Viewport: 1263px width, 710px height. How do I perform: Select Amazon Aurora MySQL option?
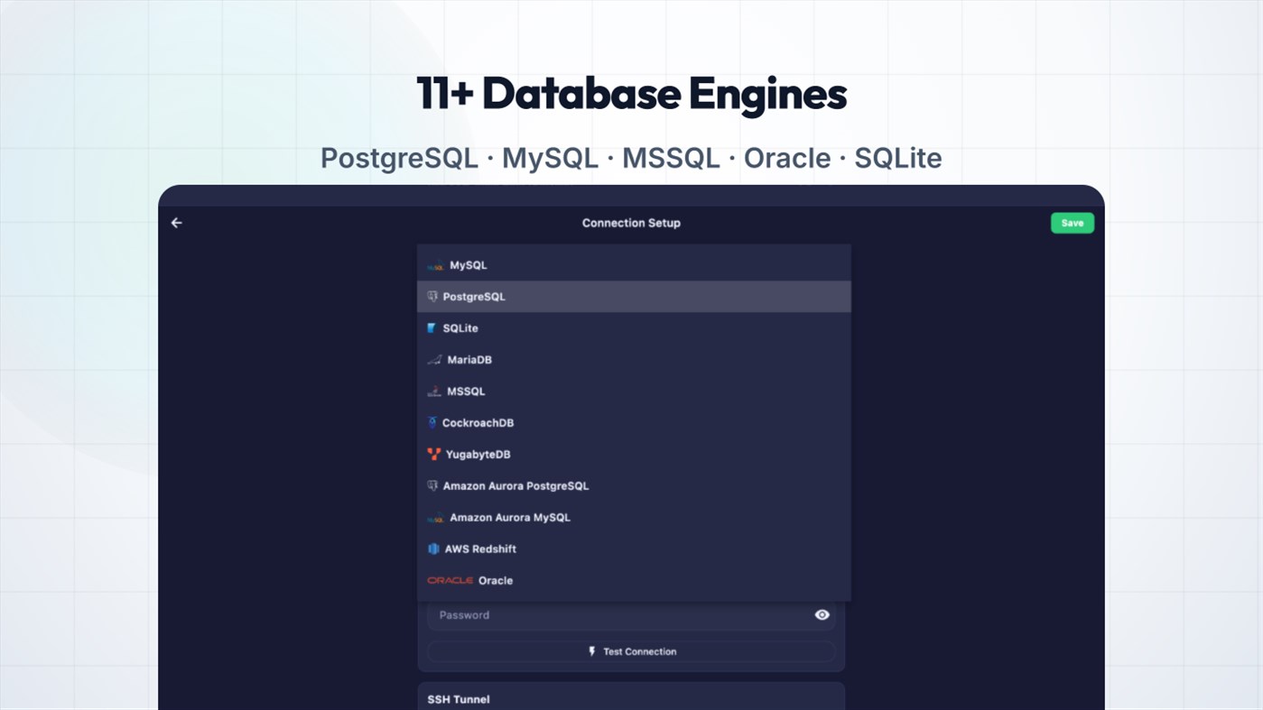point(634,518)
